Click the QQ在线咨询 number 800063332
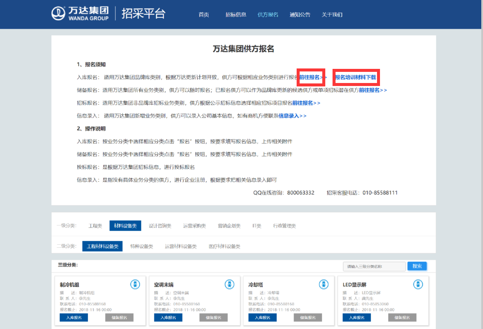Screen dimensions: 483x329 (x=300, y=193)
